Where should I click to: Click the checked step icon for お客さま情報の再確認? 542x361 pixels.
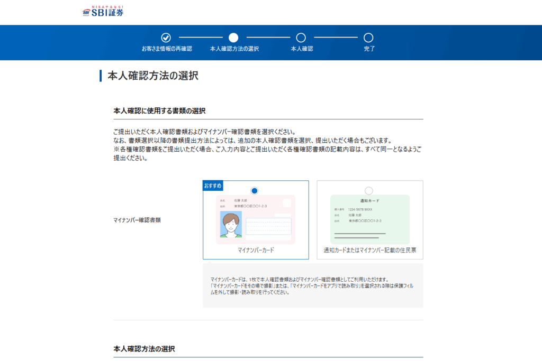click(x=166, y=38)
